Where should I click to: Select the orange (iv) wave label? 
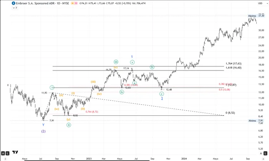coord(99,94)
